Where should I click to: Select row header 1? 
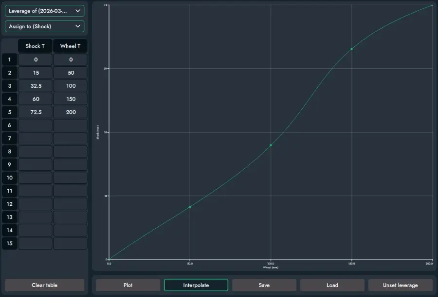10,59
